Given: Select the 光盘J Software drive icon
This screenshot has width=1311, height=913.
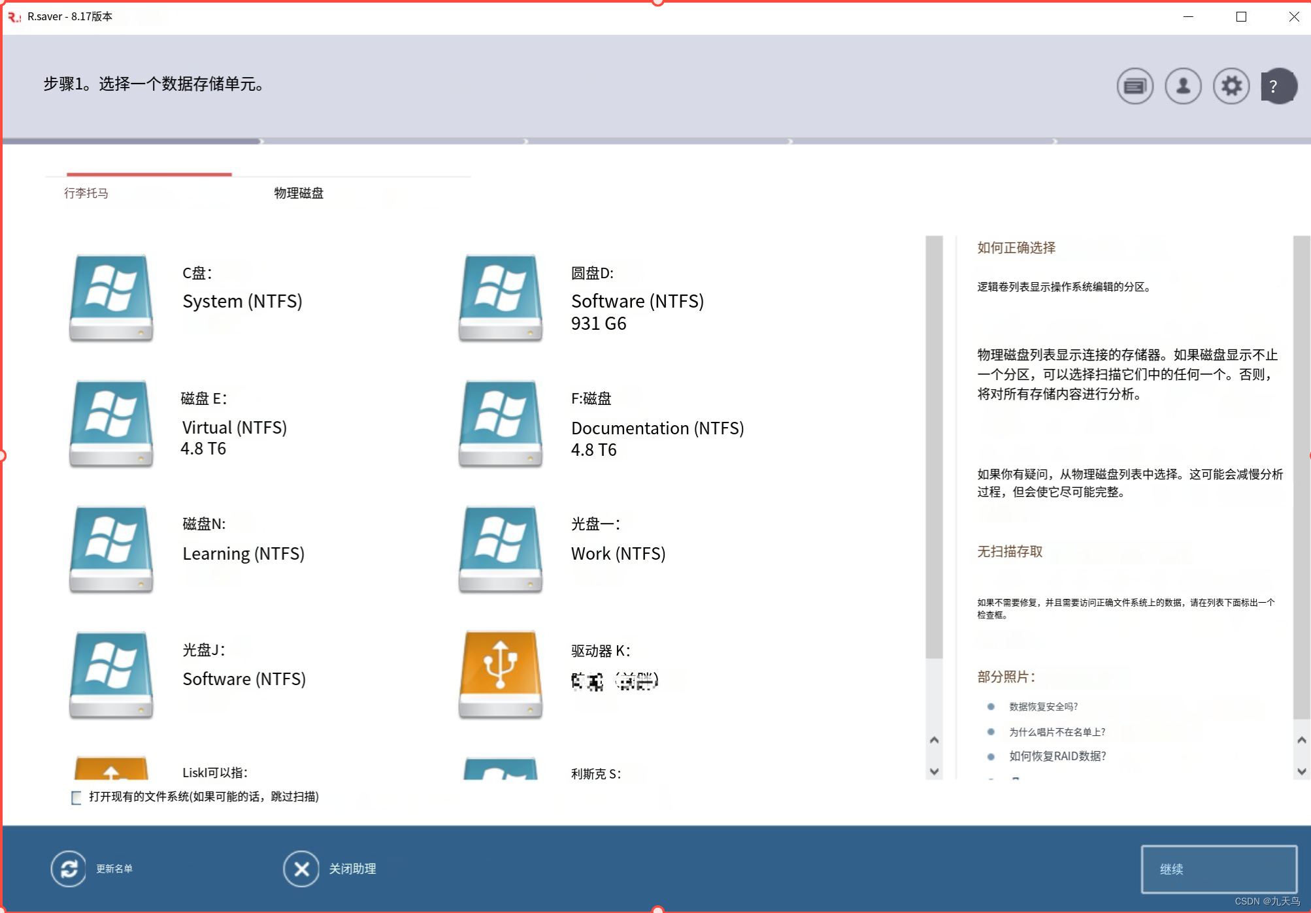Looking at the screenshot, I should pyautogui.click(x=111, y=674).
